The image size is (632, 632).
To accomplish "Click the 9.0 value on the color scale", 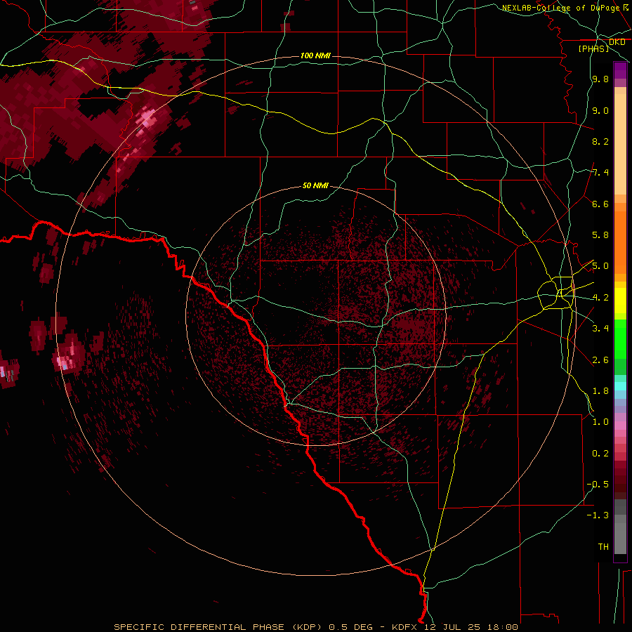I will tap(600, 110).
